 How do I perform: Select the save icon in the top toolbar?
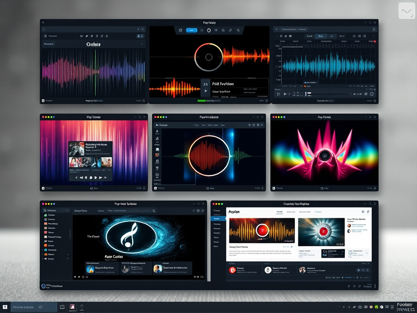[x=180, y=30]
